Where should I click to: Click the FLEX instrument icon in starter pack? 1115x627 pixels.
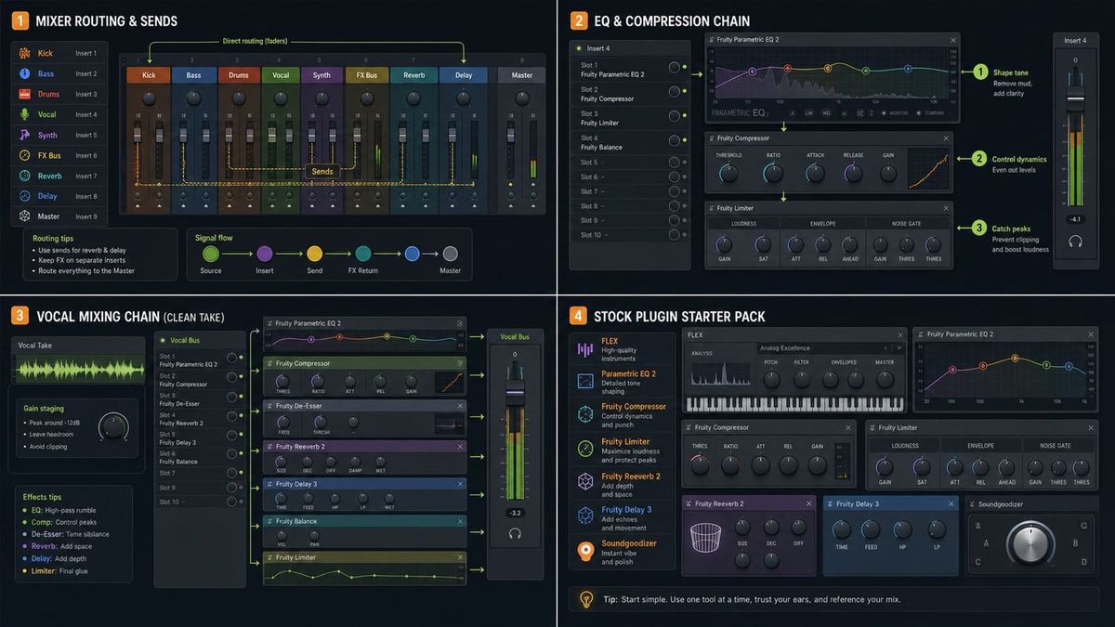(585, 349)
